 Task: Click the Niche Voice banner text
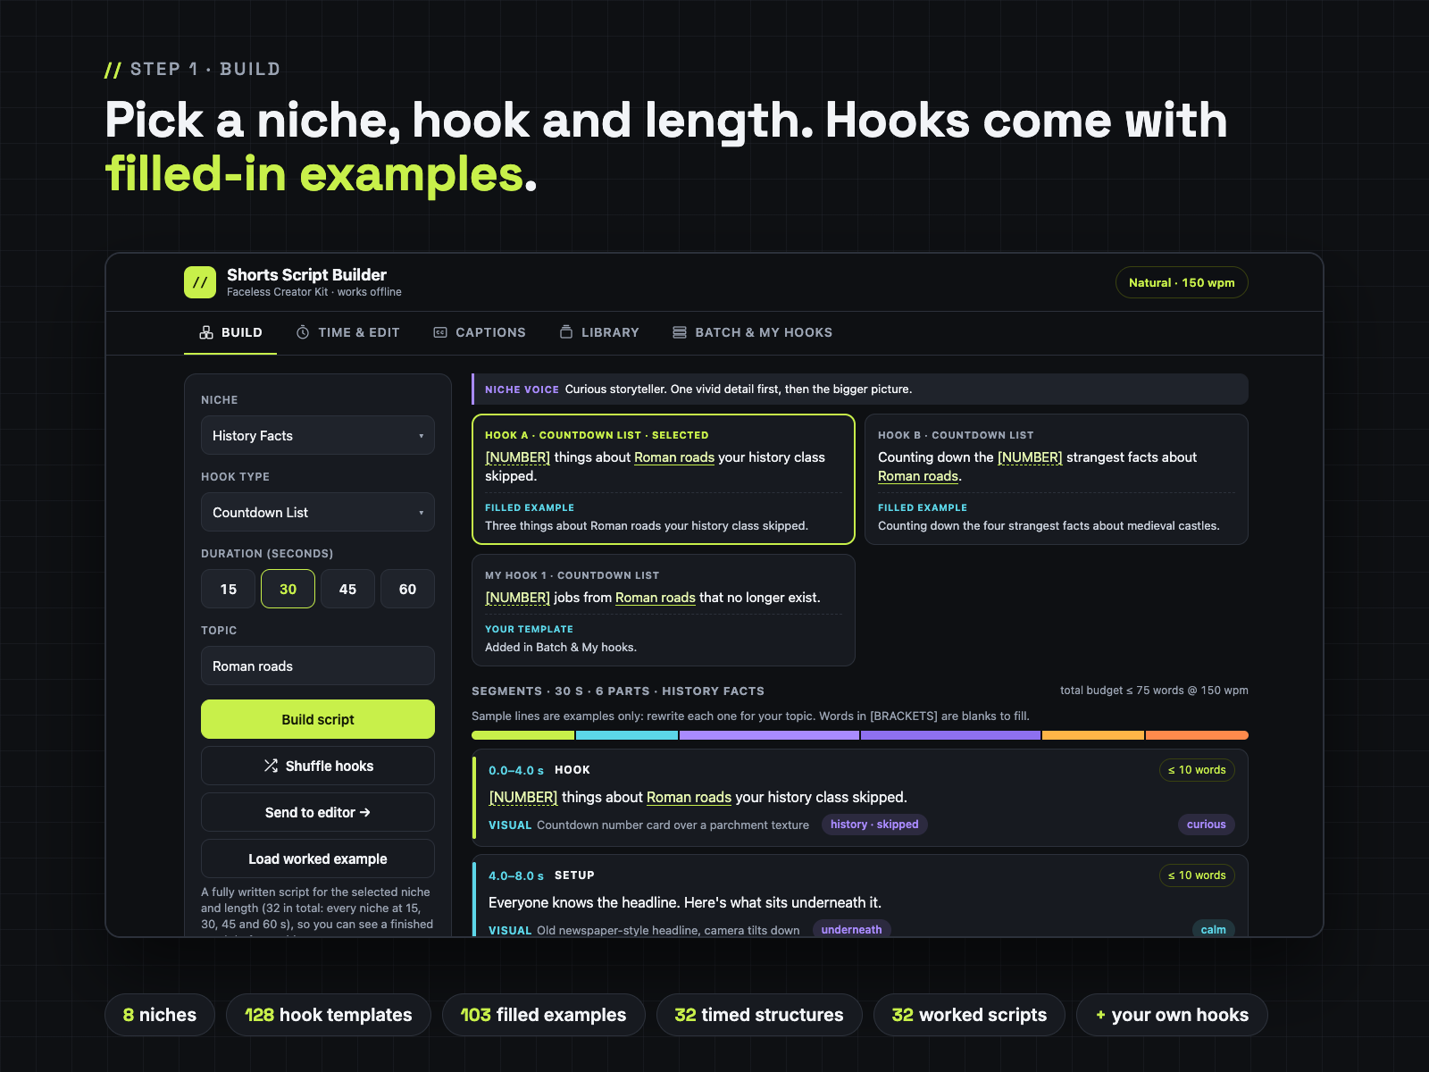pos(739,389)
